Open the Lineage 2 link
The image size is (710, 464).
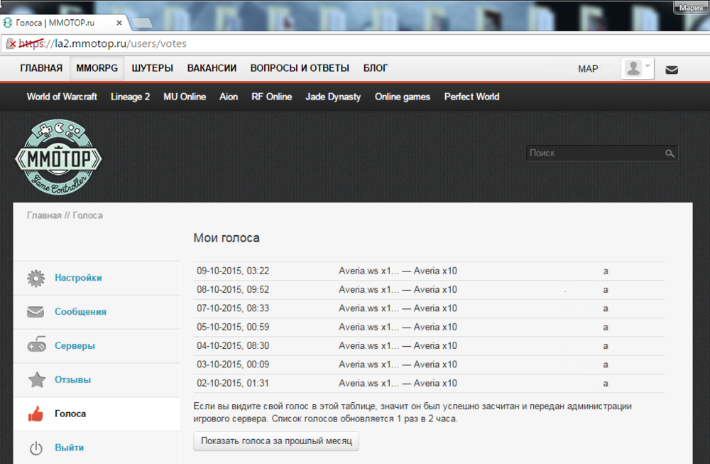click(130, 97)
